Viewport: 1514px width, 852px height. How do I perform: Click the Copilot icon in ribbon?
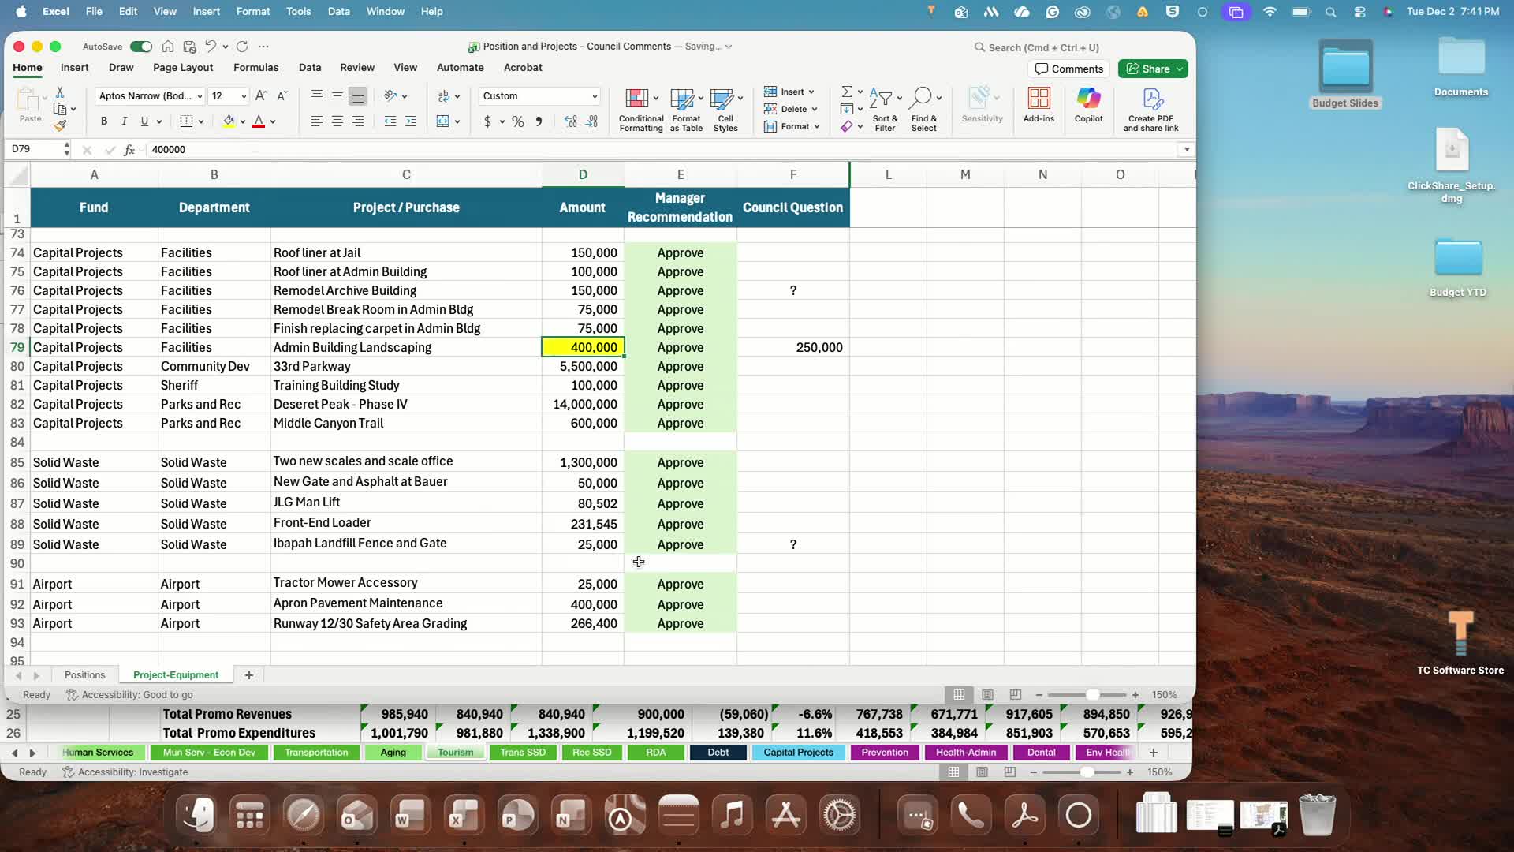pos(1088,99)
